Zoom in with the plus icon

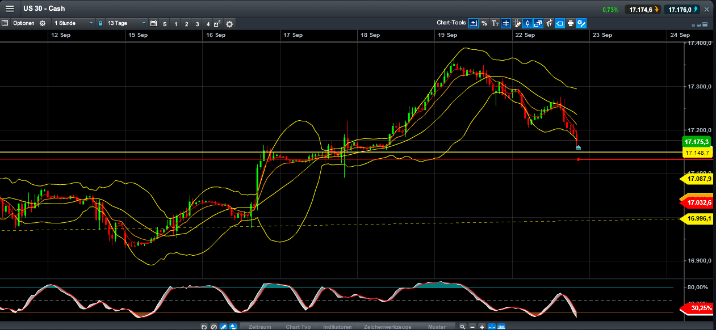(x=481, y=327)
